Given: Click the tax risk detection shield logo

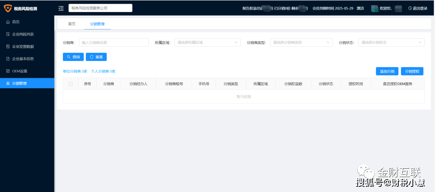Looking at the screenshot, I should (x=8, y=8).
